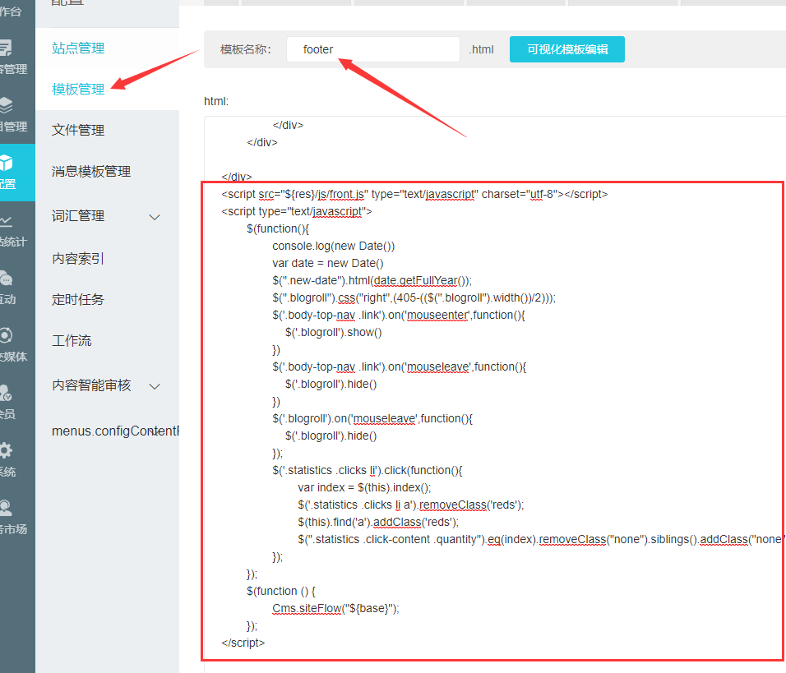Click the .new-date html getFullYear line

click(x=372, y=281)
